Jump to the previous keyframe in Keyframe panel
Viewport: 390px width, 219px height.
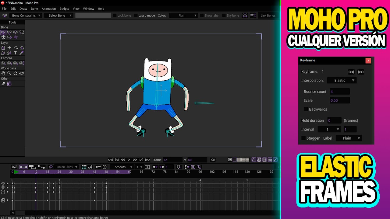pos(351,72)
